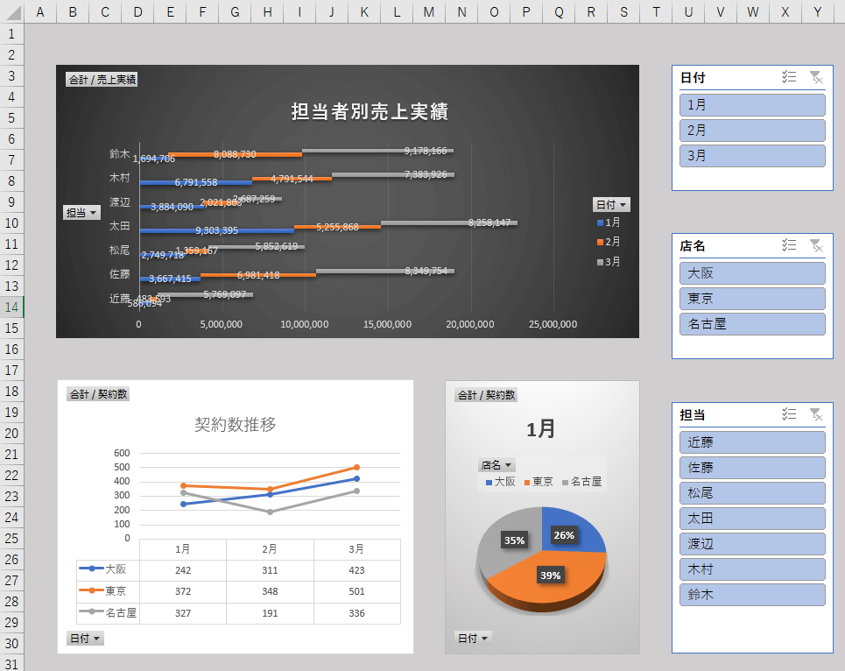Image resolution: width=845 pixels, height=671 pixels.
Task: Select 名古屋 in the 店名 slicer
Action: (752, 324)
